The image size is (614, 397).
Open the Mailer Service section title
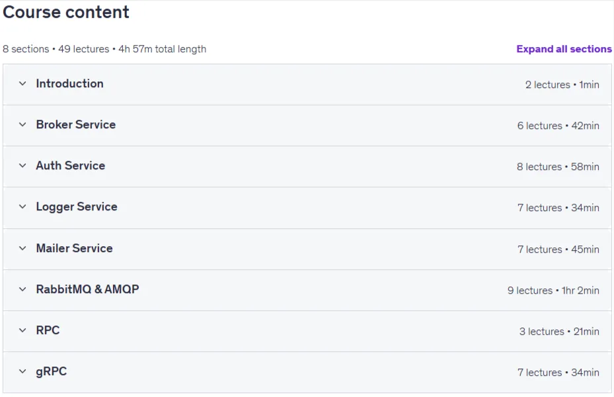point(75,249)
